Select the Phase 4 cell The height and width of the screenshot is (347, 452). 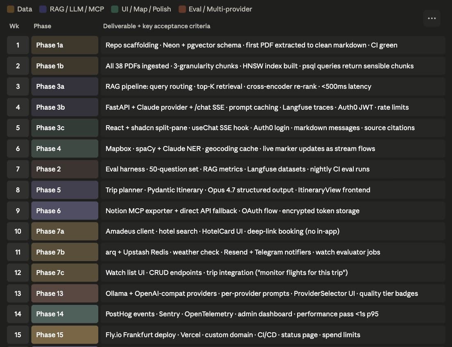[65, 149]
